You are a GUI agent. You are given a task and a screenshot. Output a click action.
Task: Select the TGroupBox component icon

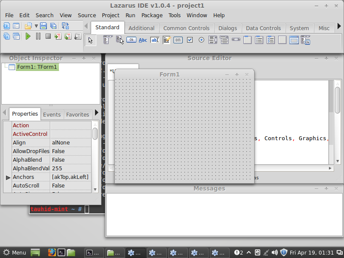248,40
